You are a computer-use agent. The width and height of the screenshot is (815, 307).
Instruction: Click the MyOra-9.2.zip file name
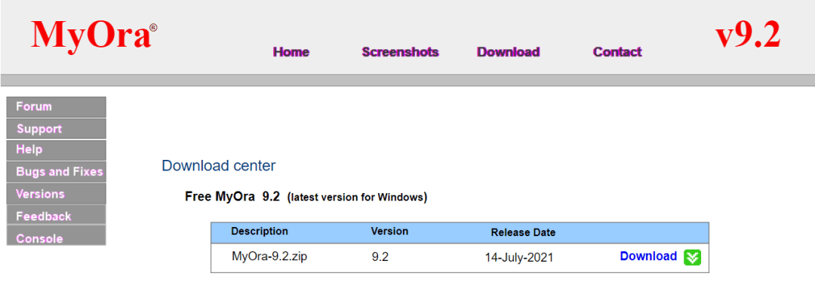(269, 256)
